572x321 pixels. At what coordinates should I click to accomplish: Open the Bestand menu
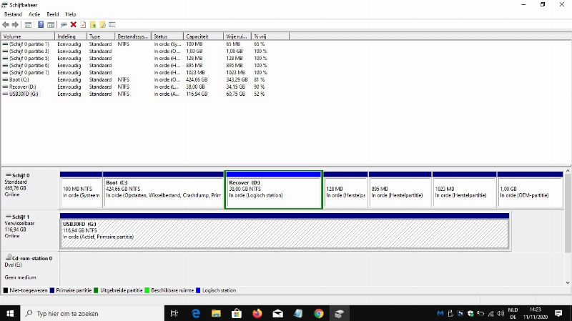[x=13, y=14]
